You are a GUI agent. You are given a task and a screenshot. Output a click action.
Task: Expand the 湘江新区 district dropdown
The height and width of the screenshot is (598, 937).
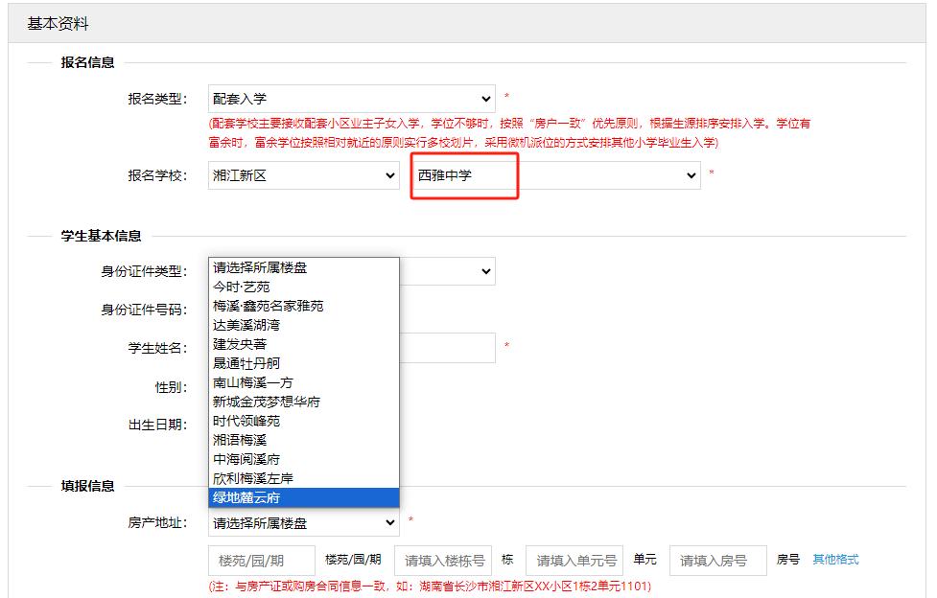(x=304, y=175)
